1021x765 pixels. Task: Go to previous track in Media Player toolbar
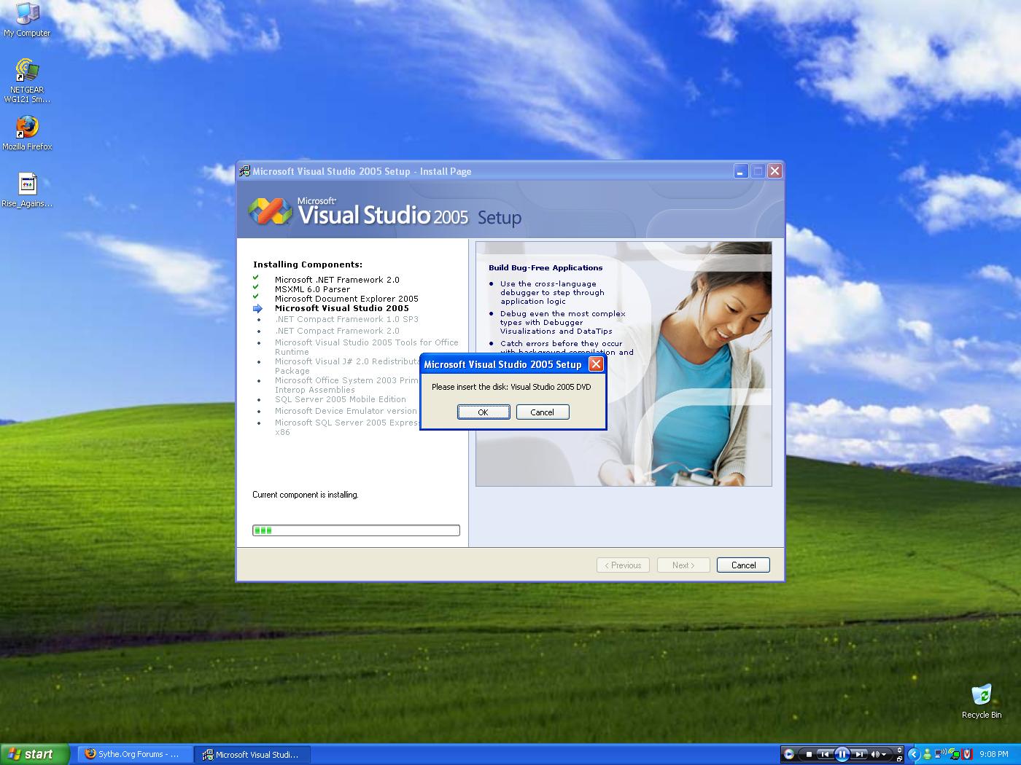[824, 754]
